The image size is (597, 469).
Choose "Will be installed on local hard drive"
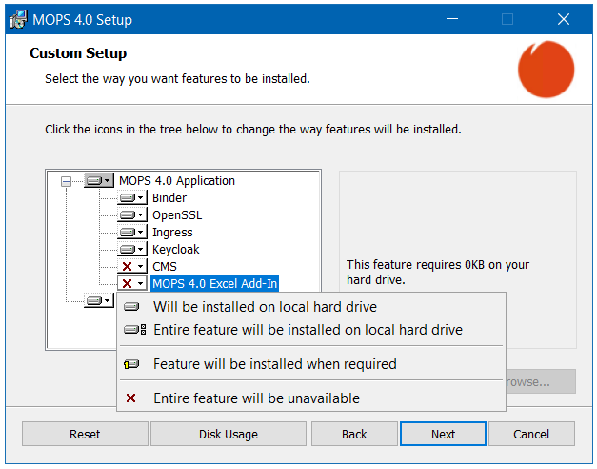[265, 307]
